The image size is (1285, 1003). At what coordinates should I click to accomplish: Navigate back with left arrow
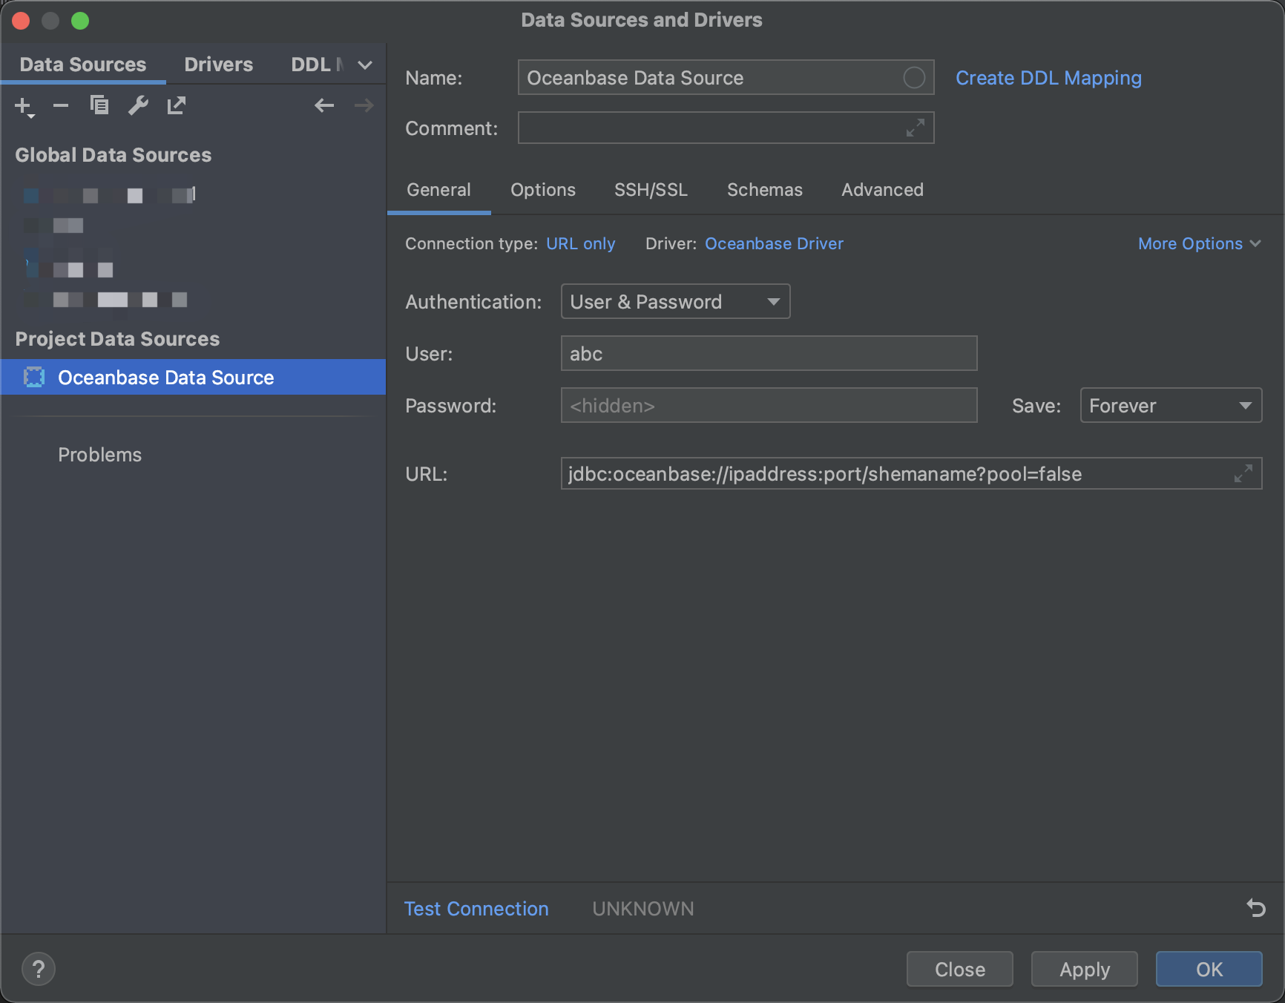tap(324, 105)
